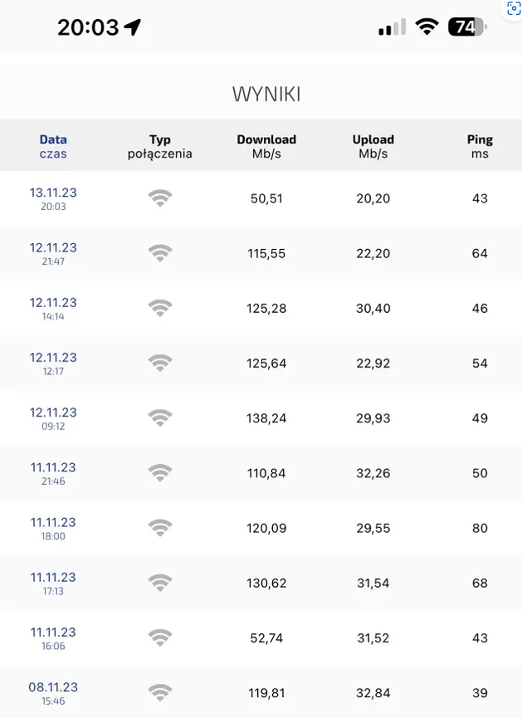Select the Download Mb/s column header
Screen dimensions: 522x718
266,146
